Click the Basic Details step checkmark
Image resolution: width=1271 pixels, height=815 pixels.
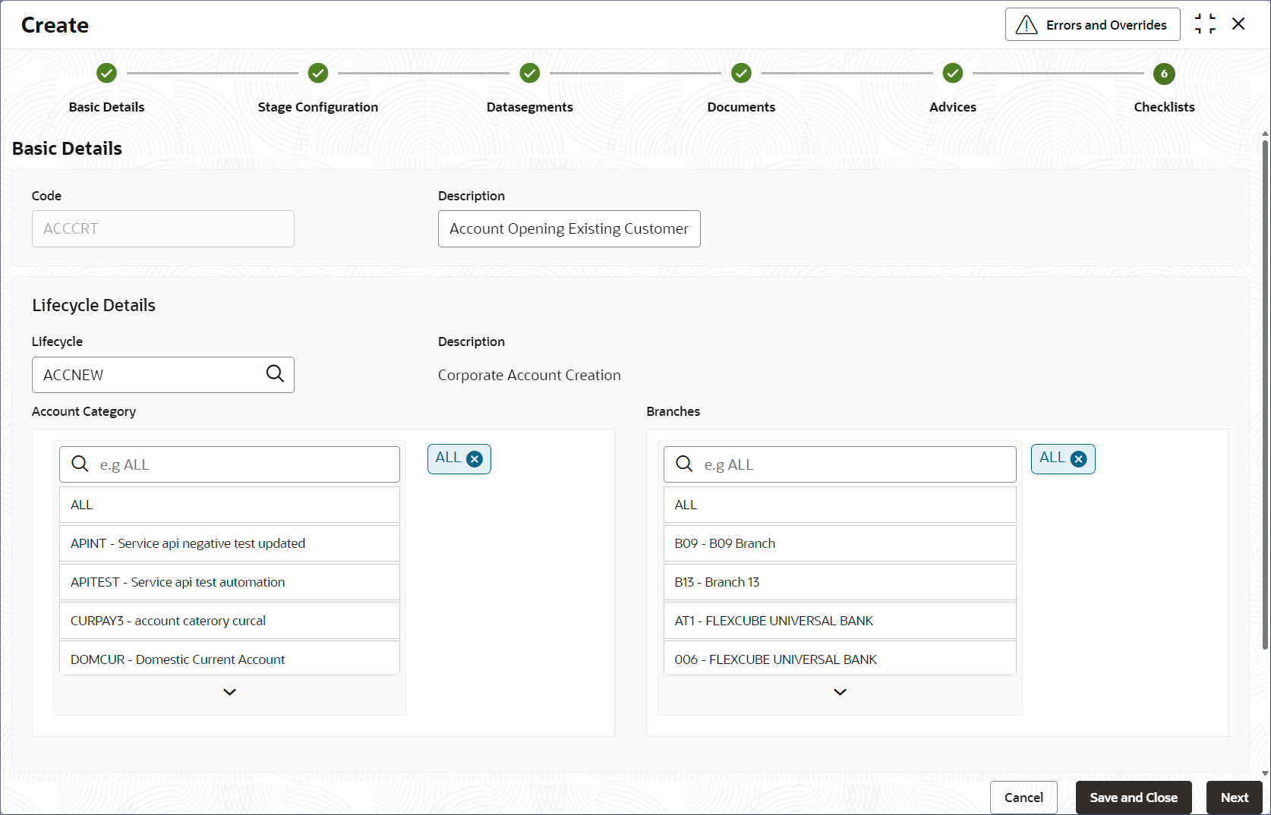click(x=106, y=74)
